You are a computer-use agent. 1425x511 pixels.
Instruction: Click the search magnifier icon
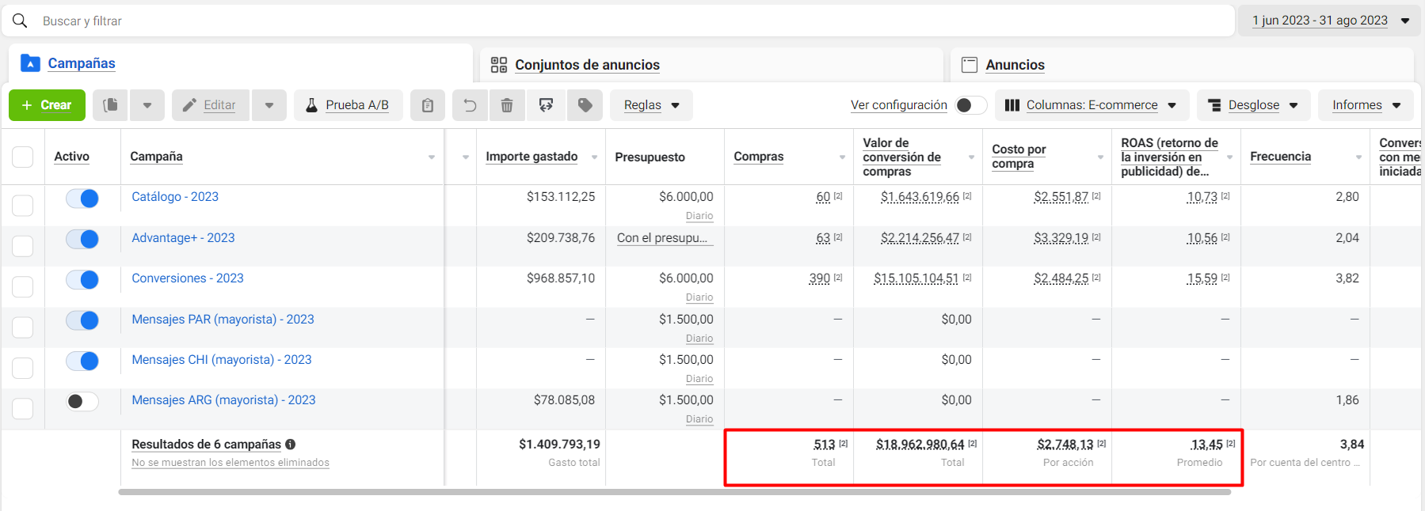pos(21,21)
